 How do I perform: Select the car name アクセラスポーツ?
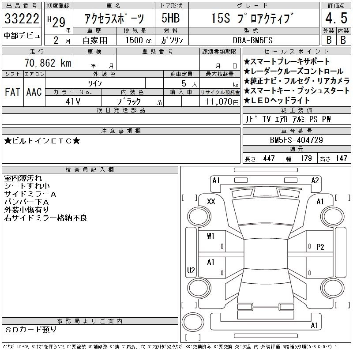point(114,19)
